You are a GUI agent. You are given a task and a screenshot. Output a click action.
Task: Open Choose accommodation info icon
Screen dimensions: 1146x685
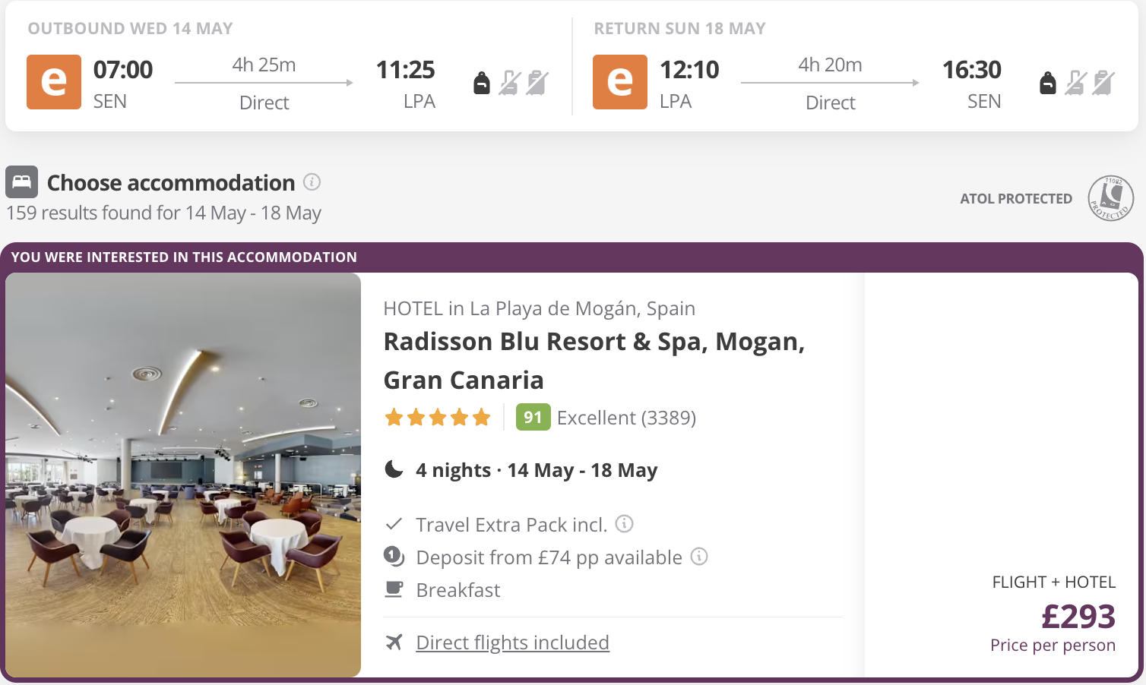[312, 182]
